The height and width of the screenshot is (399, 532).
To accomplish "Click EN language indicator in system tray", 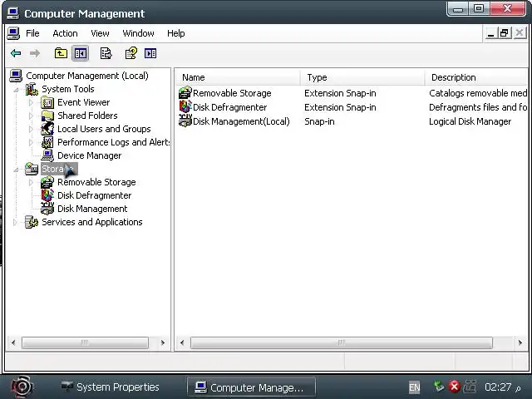I will pos(414,387).
